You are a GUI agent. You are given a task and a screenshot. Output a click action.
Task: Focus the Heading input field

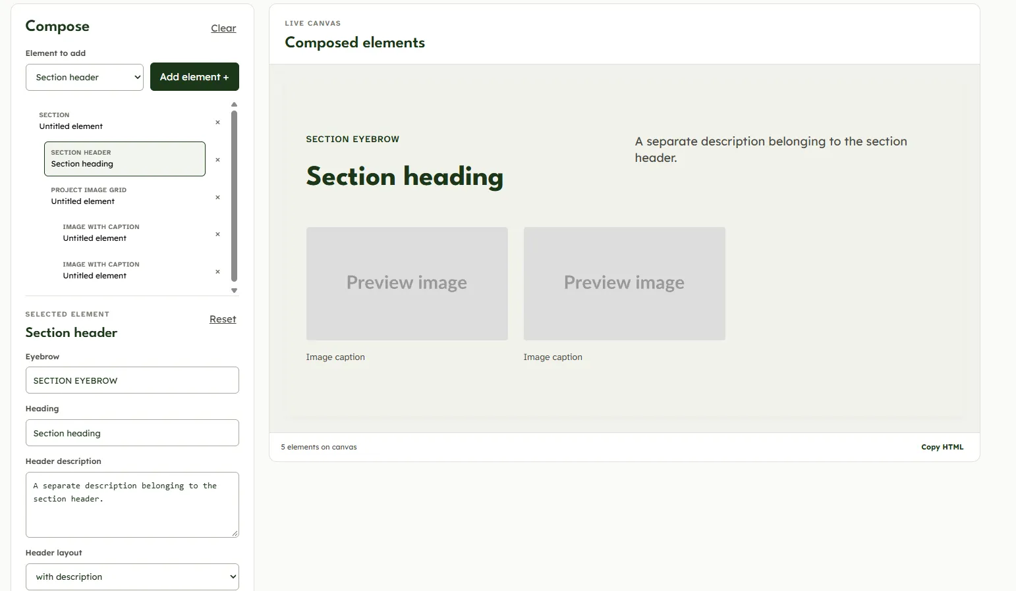coord(132,433)
